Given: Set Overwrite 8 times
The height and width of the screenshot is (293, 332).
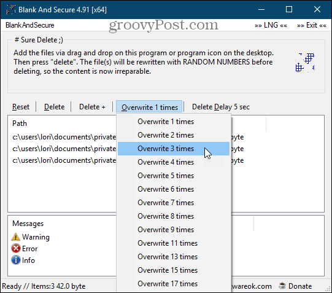Looking at the screenshot, I should click(x=174, y=216).
